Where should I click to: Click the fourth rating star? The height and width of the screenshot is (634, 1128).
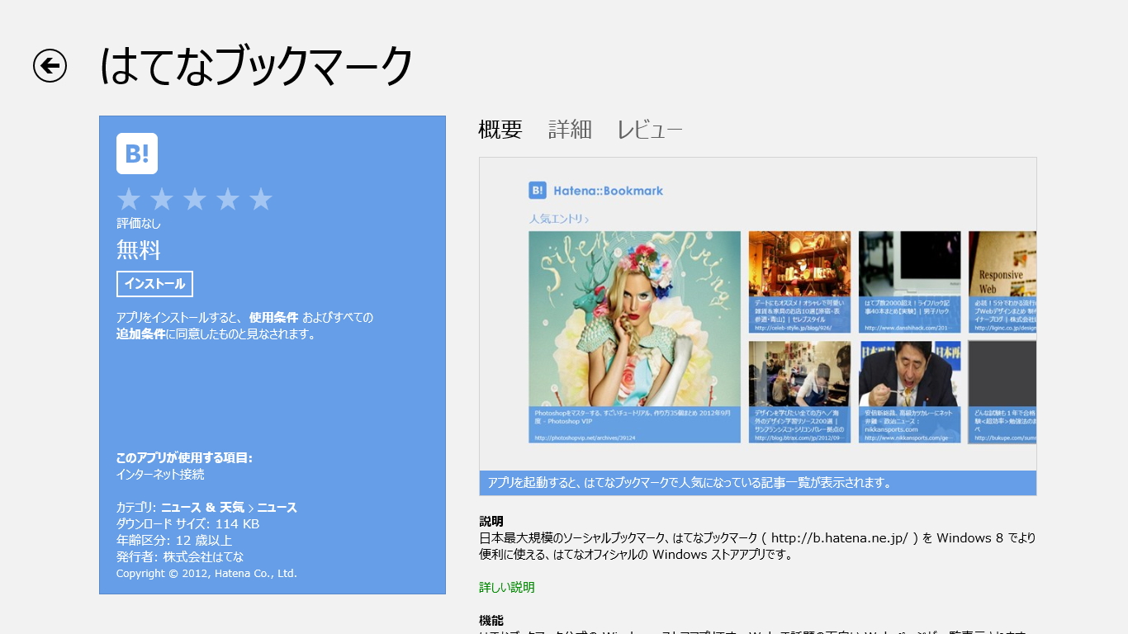[x=228, y=199]
